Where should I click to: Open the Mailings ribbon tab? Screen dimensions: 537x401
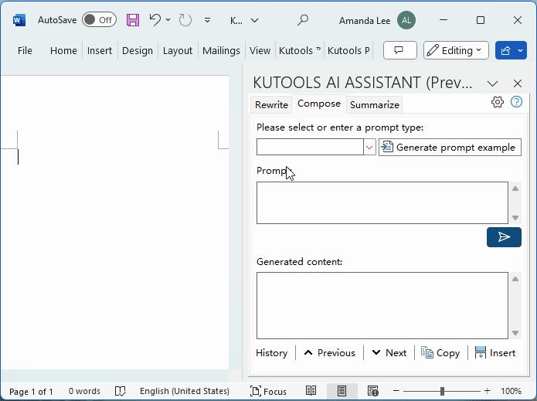(221, 50)
